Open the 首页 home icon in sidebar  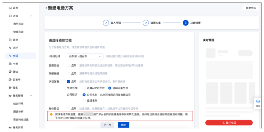point(10,8)
